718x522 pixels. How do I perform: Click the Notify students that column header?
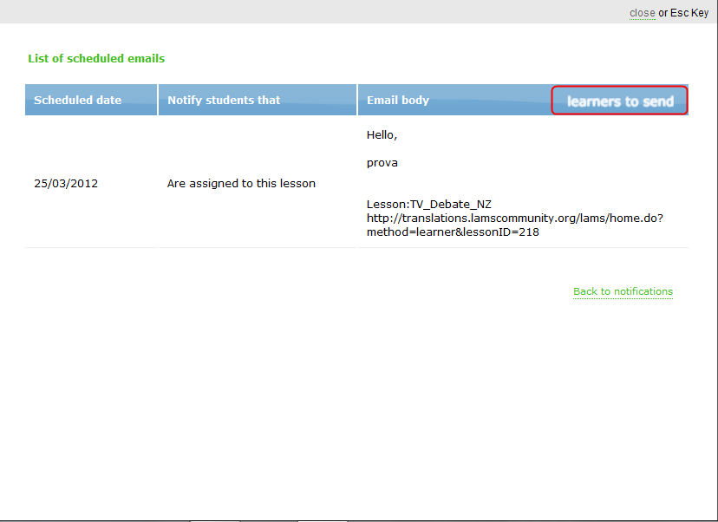[x=224, y=100]
